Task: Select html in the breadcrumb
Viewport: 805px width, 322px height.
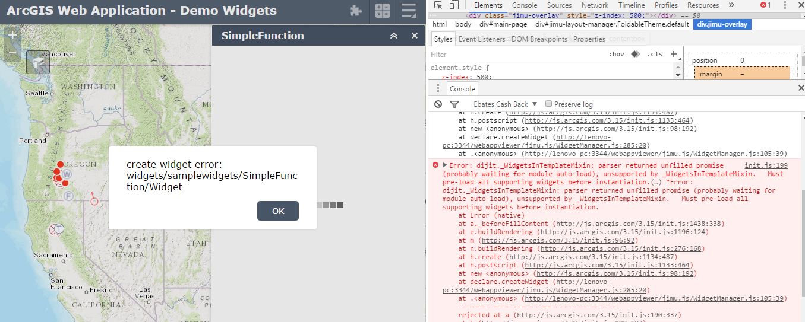Action: [x=440, y=24]
